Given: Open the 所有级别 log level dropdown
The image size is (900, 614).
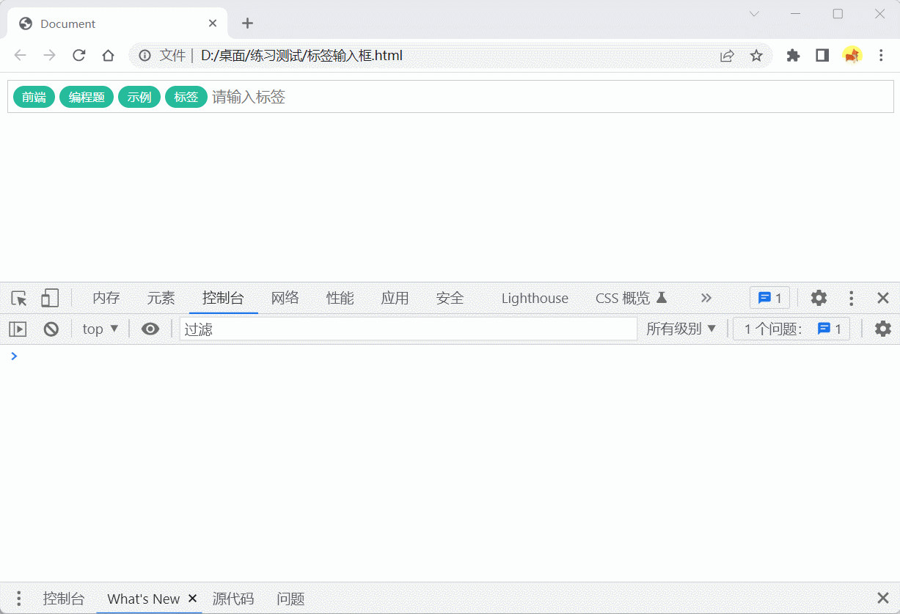Looking at the screenshot, I should pyautogui.click(x=681, y=329).
